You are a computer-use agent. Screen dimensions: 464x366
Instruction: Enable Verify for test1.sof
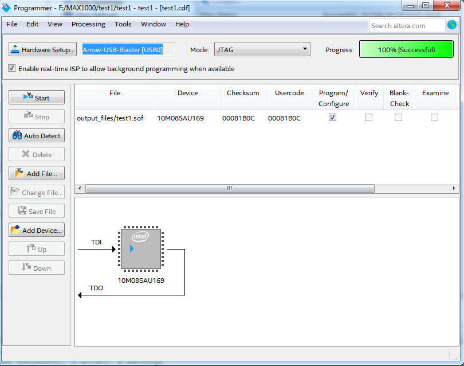368,118
